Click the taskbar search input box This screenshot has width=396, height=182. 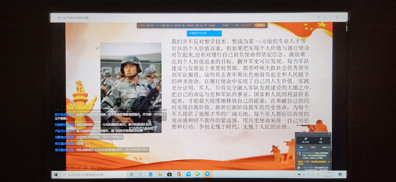click(93, 174)
